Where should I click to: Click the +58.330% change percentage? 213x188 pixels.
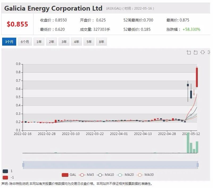click(x=191, y=29)
